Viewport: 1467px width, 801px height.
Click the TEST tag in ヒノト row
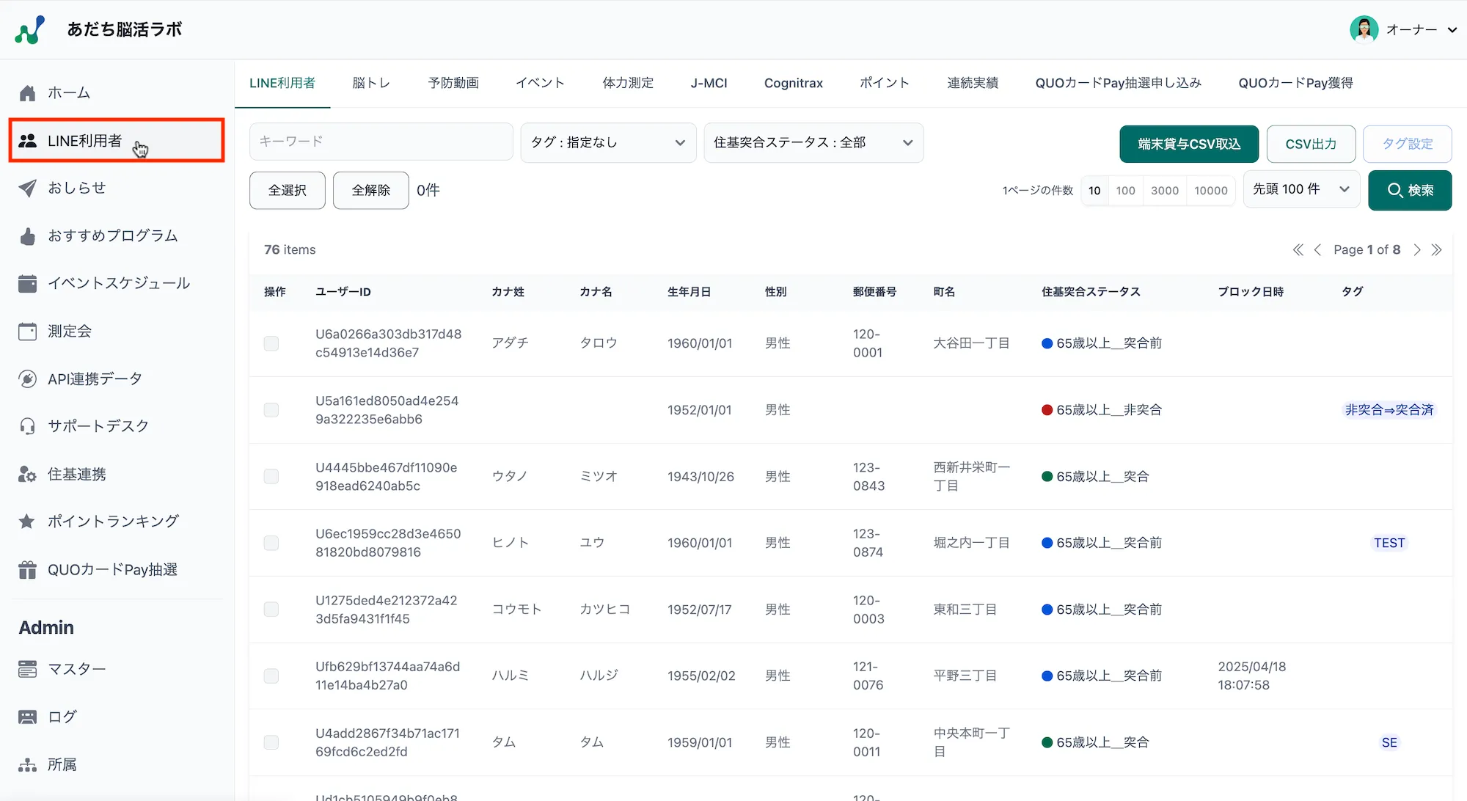(x=1389, y=543)
